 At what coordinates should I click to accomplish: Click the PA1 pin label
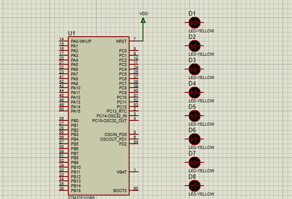tap(74, 46)
